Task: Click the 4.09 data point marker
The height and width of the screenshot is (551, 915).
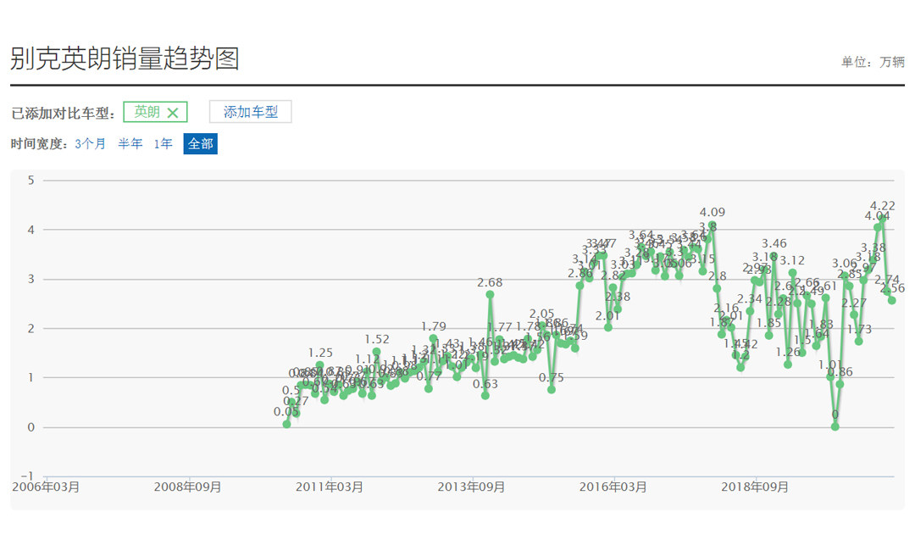Action: tap(712, 225)
